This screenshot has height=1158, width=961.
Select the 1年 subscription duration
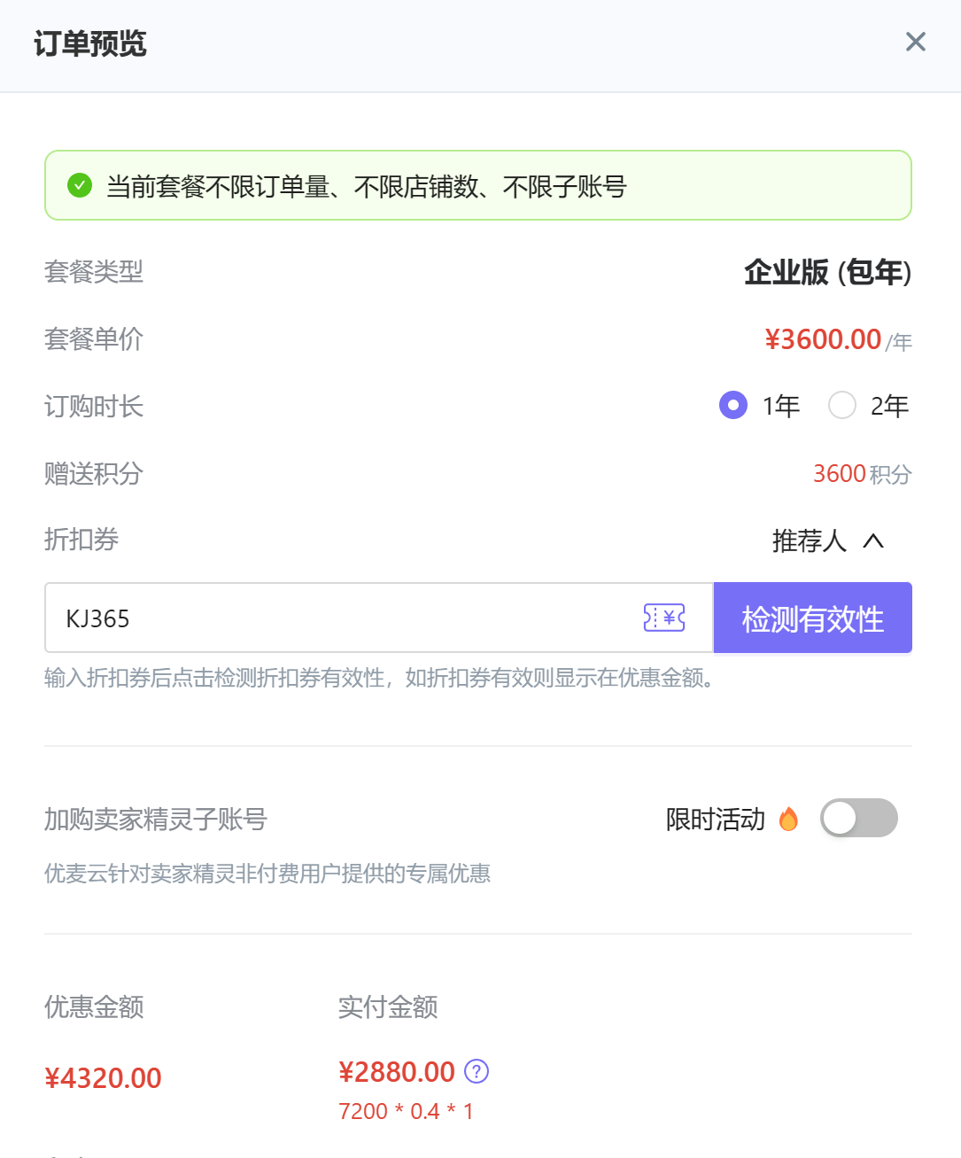click(733, 406)
